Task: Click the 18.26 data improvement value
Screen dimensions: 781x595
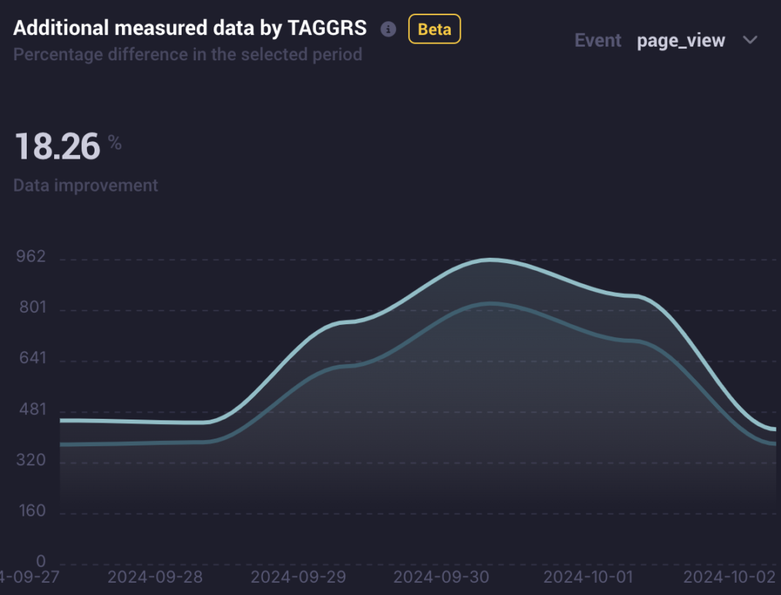Action: pos(58,146)
